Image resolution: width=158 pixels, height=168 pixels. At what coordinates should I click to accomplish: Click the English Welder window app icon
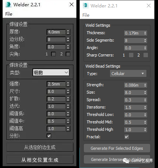86,6
